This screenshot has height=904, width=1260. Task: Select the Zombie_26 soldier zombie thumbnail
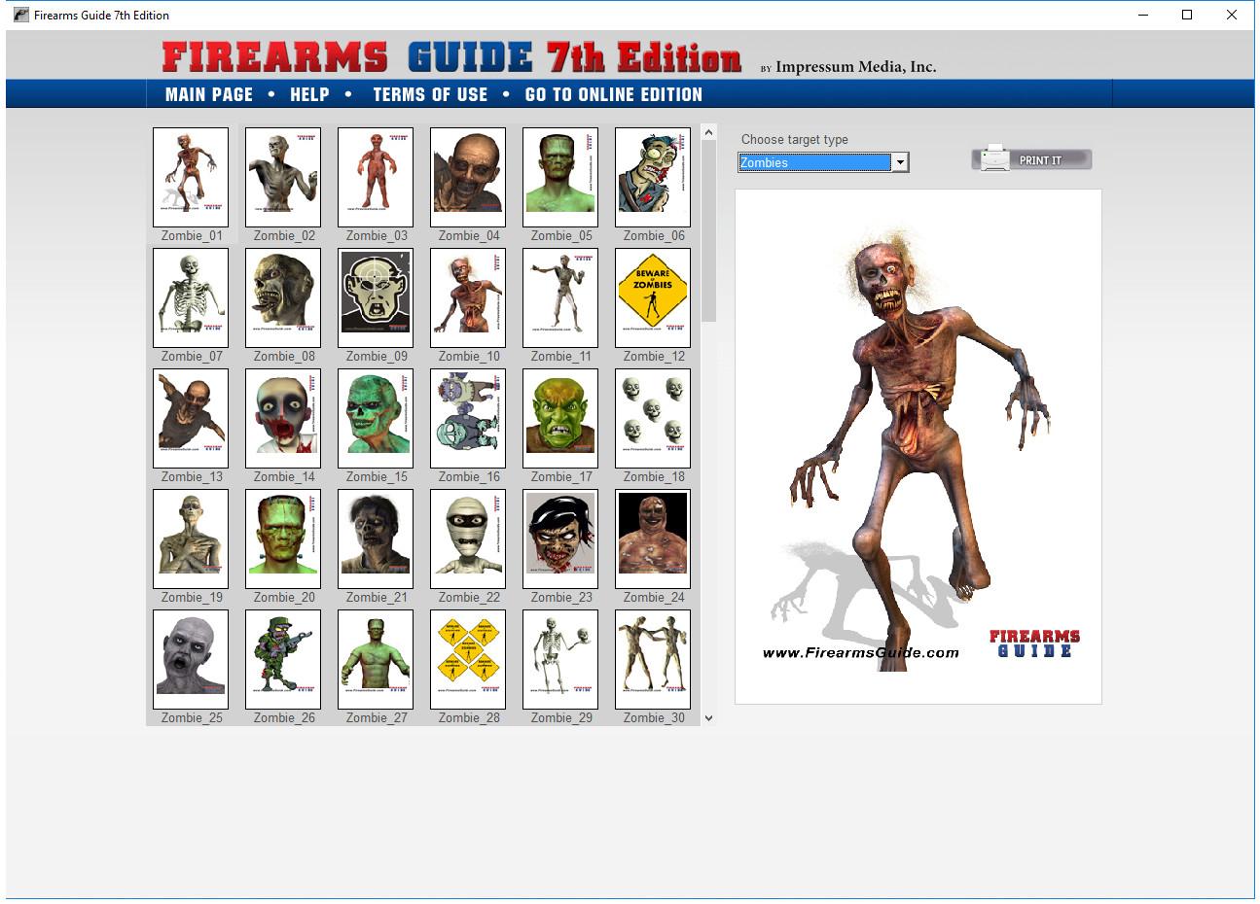click(x=283, y=659)
